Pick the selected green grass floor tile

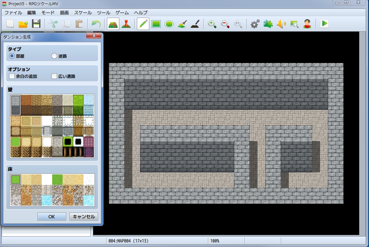tap(16, 180)
